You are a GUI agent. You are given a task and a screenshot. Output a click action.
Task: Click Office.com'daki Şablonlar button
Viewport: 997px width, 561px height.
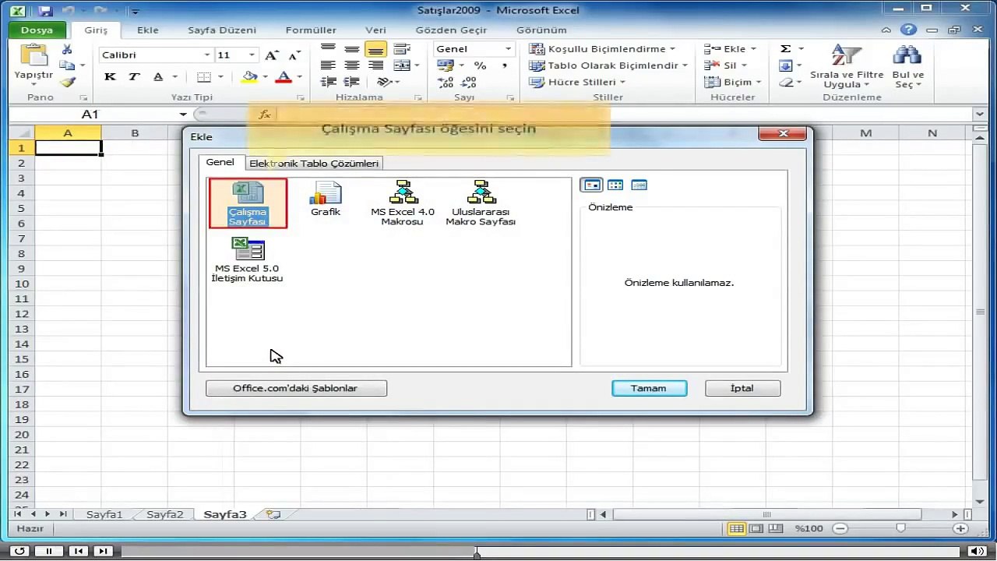click(x=296, y=388)
